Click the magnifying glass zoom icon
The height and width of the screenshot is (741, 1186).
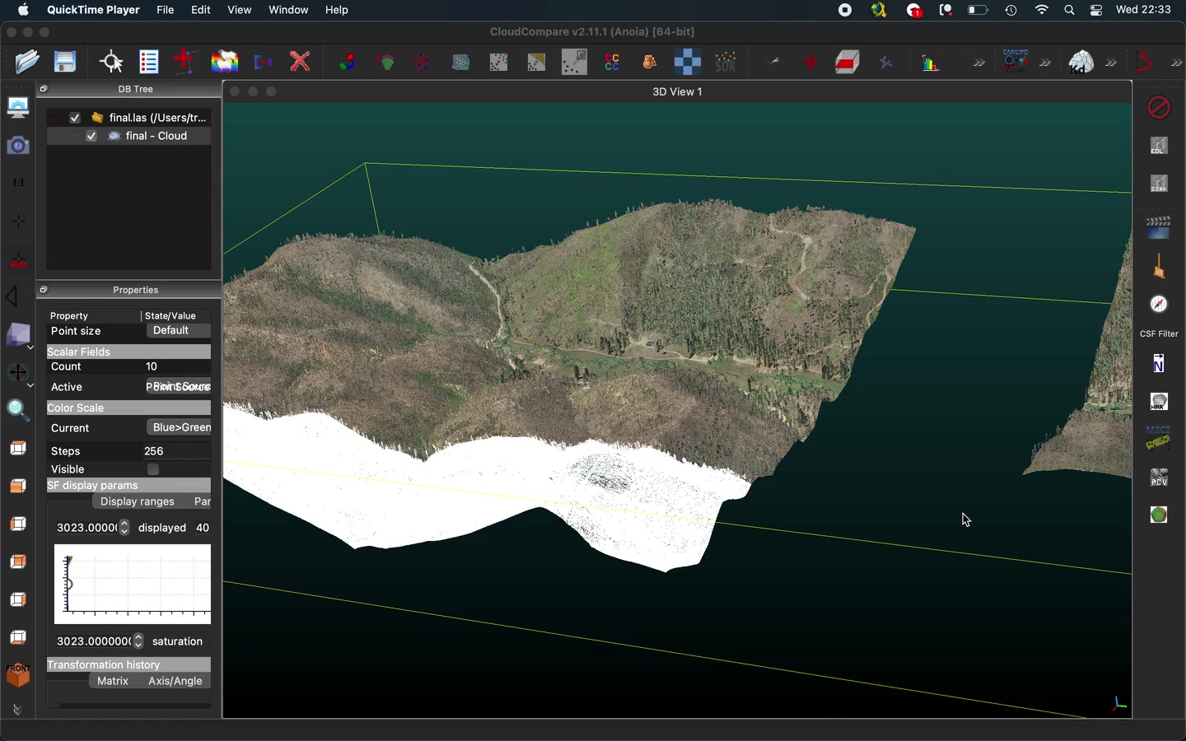click(x=18, y=410)
